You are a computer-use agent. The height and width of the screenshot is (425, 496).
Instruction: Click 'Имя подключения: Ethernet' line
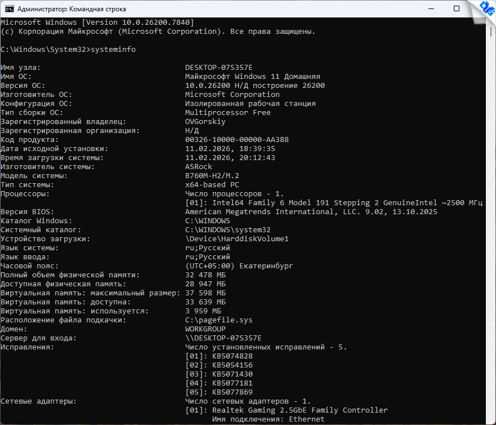(x=268, y=419)
